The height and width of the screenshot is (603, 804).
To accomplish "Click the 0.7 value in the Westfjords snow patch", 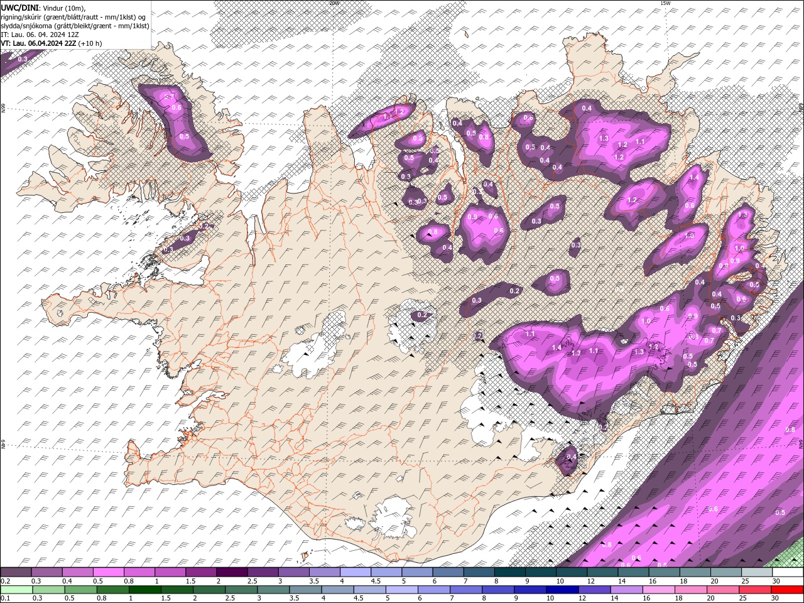I will tap(169, 97).
